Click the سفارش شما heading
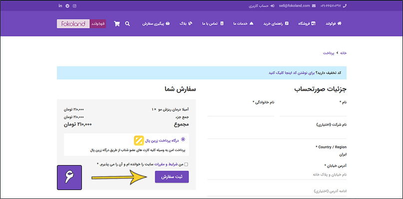This screenshot has width=403, height=199. click(x=180, y=89)
